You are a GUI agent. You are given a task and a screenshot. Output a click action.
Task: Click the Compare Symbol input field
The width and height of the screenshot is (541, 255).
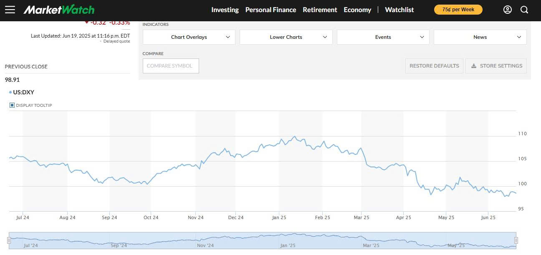171,66
